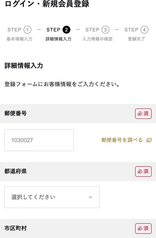Image resolution: width=156 pixels, height=238 pixels.
Task: Select the 登録完了 step label
Action: click(x=136, y=39)
